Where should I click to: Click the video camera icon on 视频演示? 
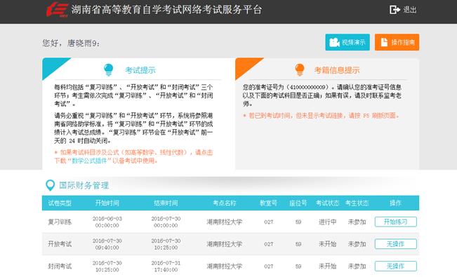point(334,42)
